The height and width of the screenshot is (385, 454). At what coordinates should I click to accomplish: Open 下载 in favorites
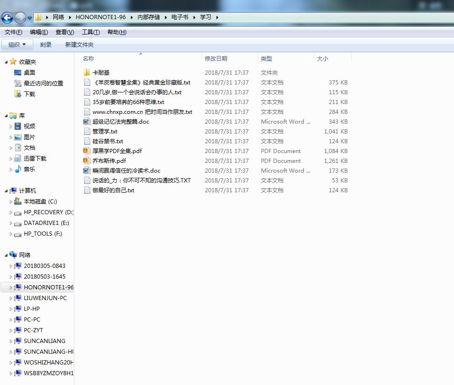29,94
